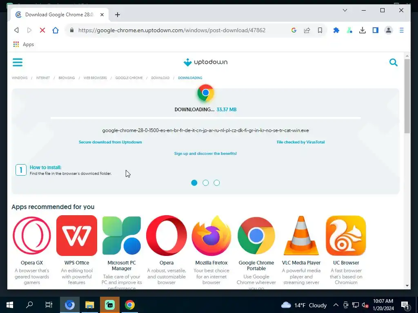Go to BROWSING breadcrumb

point(67,78)
